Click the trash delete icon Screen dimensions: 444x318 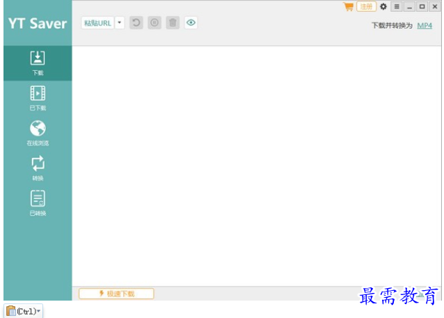click(173, 23)
